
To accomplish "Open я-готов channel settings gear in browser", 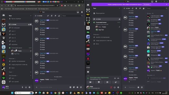I will (x=31, y=25).
